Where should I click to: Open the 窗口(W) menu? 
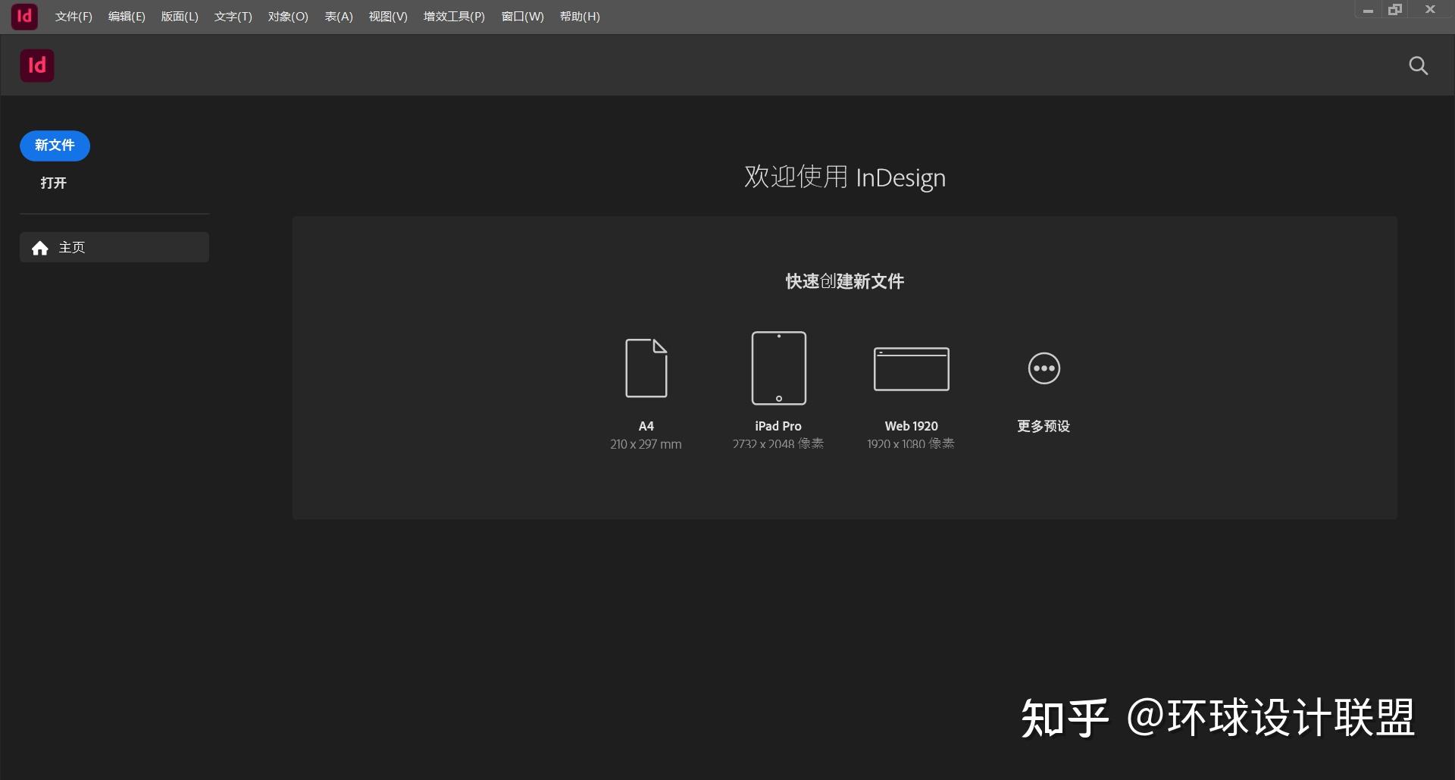[522, 16]
